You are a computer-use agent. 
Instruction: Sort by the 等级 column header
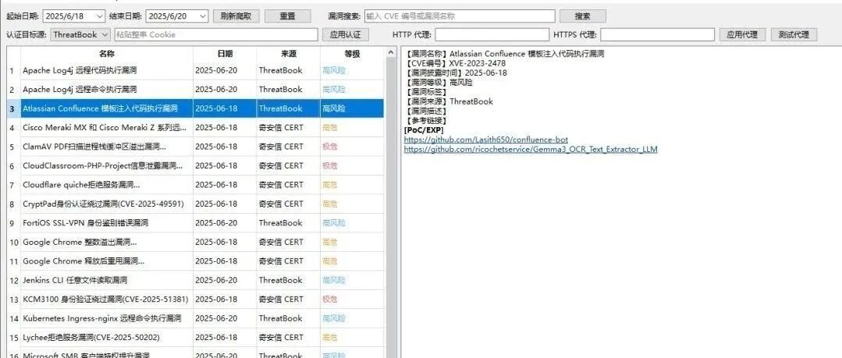[352, 54]
